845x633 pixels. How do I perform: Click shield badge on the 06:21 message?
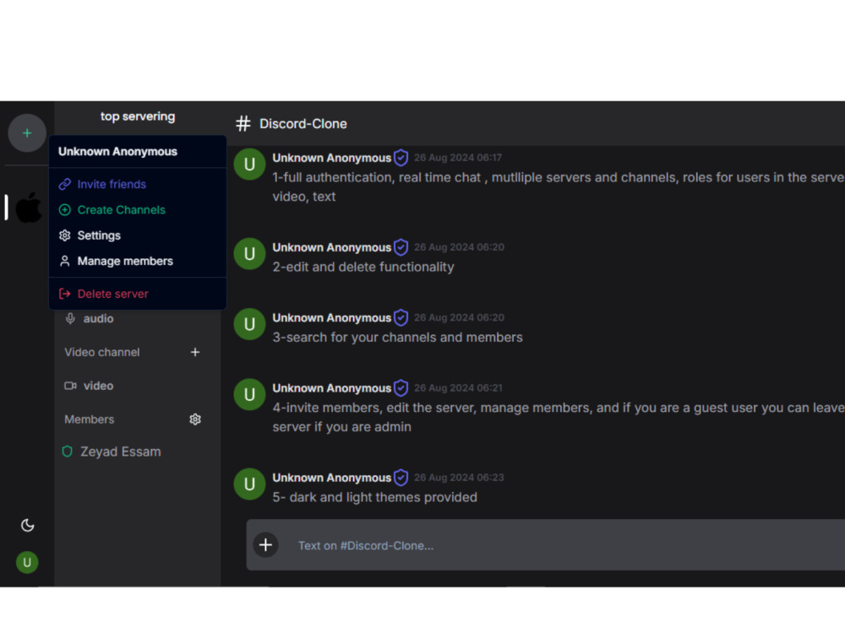click(x=401, y=388)
